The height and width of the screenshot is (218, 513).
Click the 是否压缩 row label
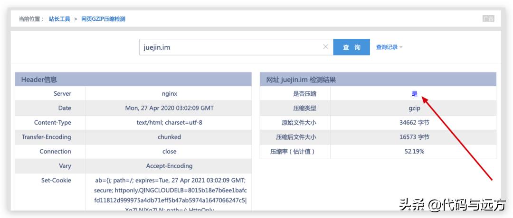click(304, 94)
